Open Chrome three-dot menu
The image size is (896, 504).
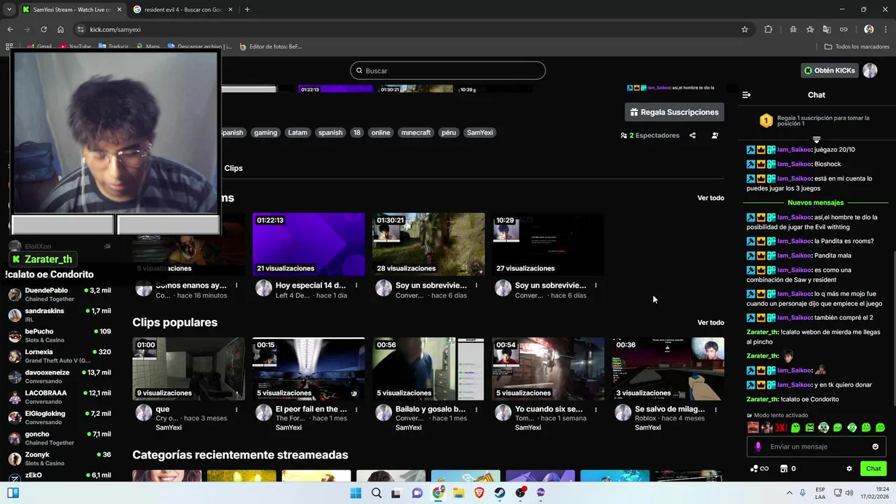click(x=885, y=29)
